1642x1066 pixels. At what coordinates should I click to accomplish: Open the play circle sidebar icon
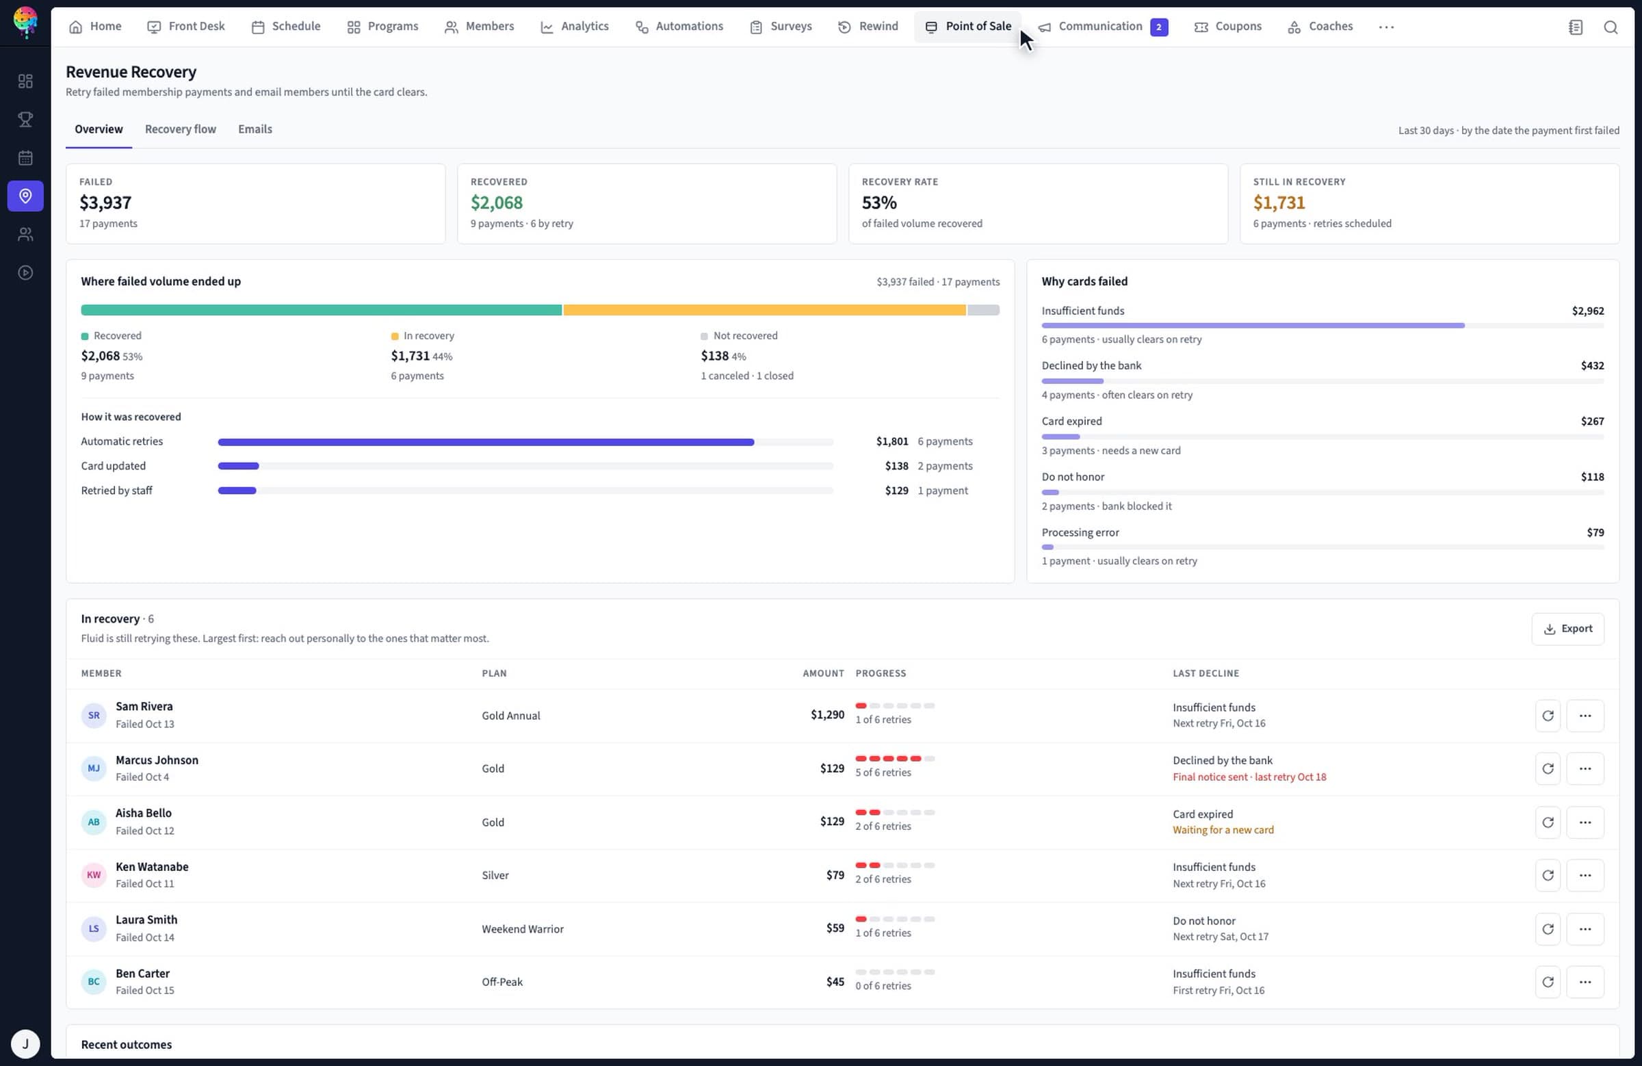click(x=25, y=272)
